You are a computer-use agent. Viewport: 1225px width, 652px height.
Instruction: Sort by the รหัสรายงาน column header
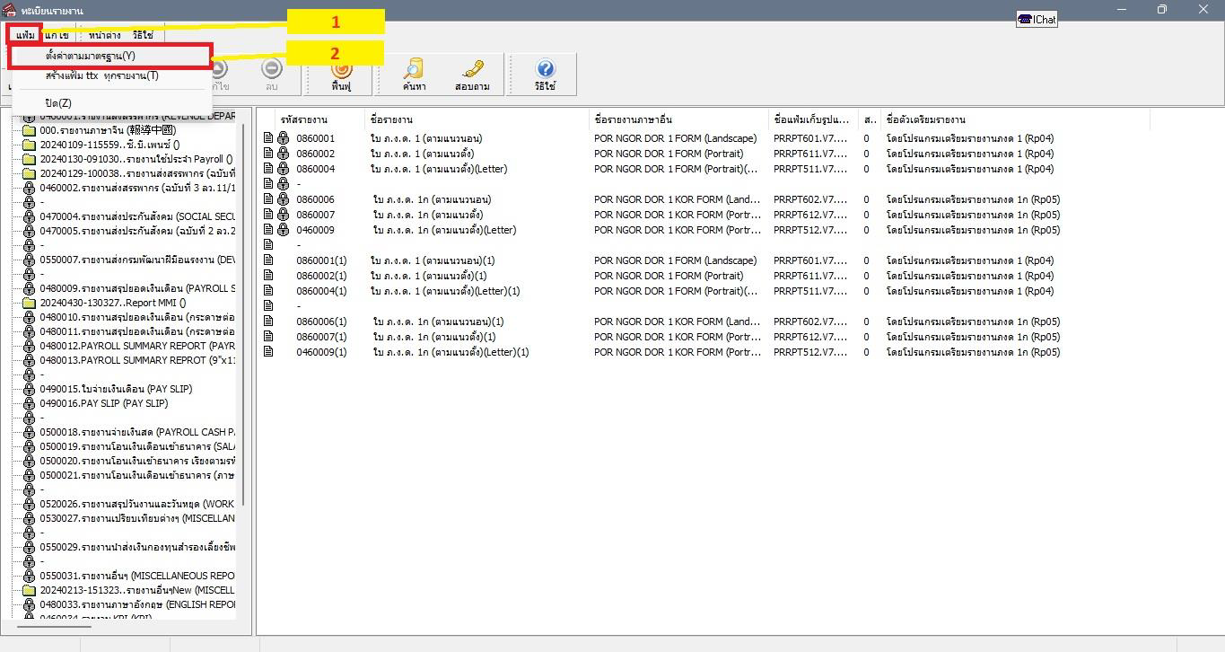(303, 119)
